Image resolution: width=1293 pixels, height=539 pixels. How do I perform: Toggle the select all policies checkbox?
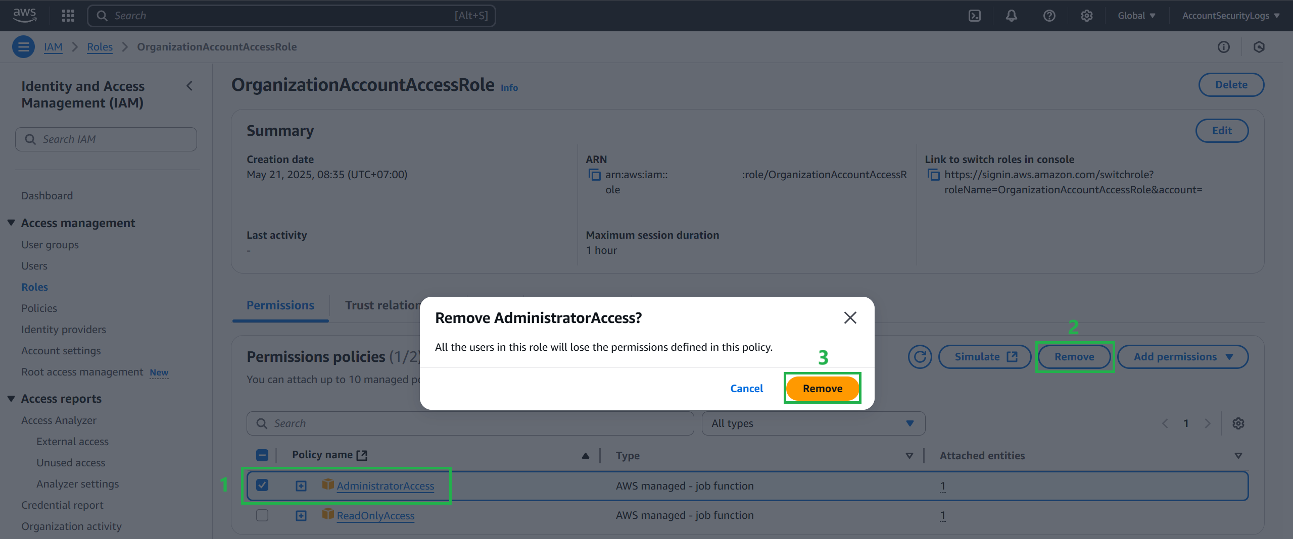262,455
